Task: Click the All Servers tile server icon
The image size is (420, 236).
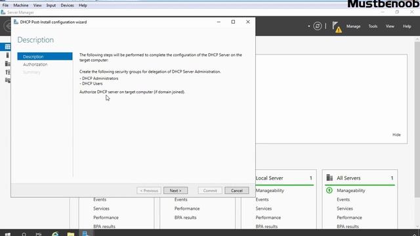Action: [x=329, y=178]
